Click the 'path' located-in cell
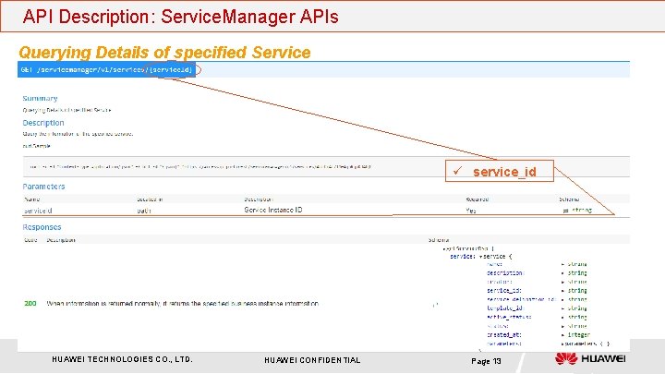Image resolution: width=665 pixels, height=374 pixels. click(x=144, y=211)
